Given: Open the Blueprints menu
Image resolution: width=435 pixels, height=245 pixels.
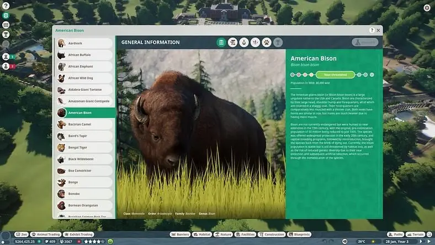Looking at the screenshot, I should [x=299, y=234].
